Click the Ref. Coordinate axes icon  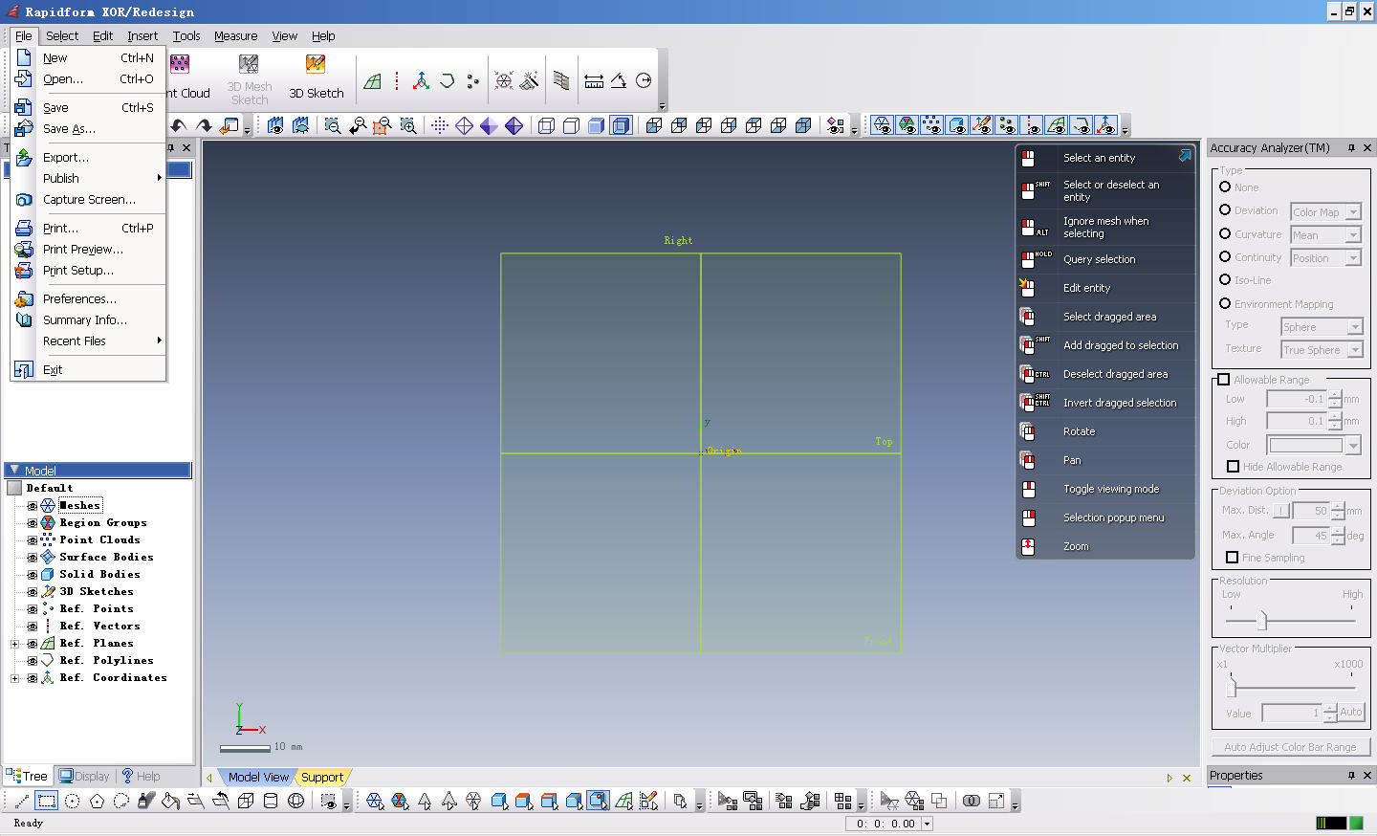coord(421,81)
